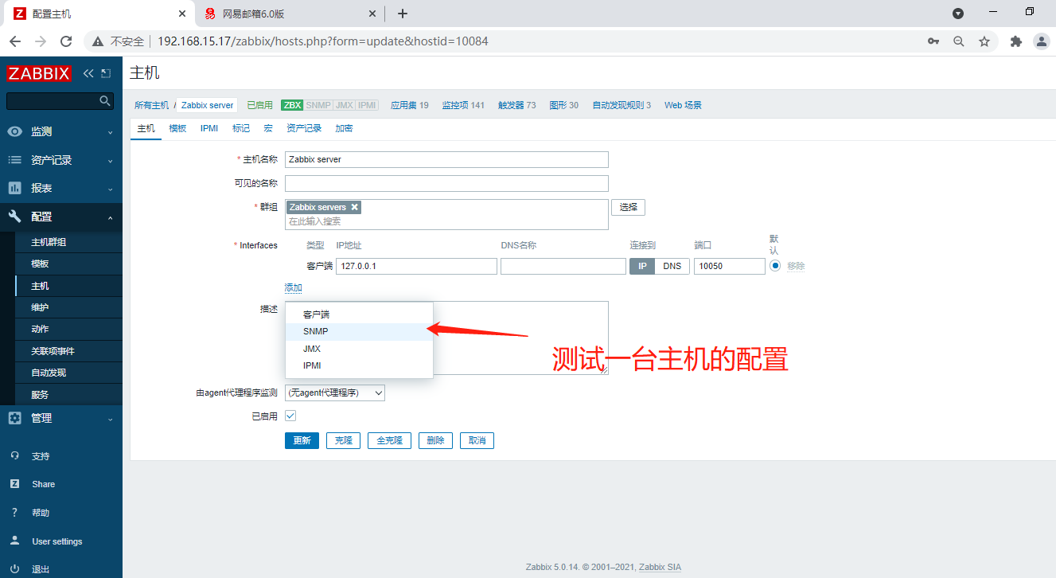Click the ZABBIX logo

pyautogui.click(x=38, y=73)
